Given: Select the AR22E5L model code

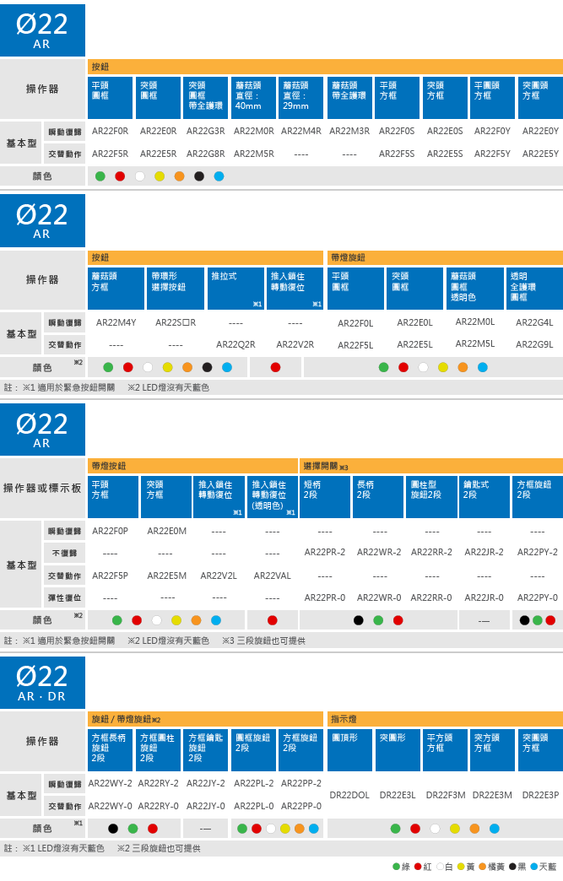Looking at the screenshot, I should pyautogui.click(x=414, y=345).
